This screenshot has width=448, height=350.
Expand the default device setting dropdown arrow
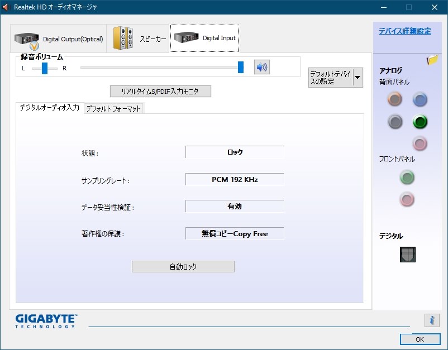(358, 78)
